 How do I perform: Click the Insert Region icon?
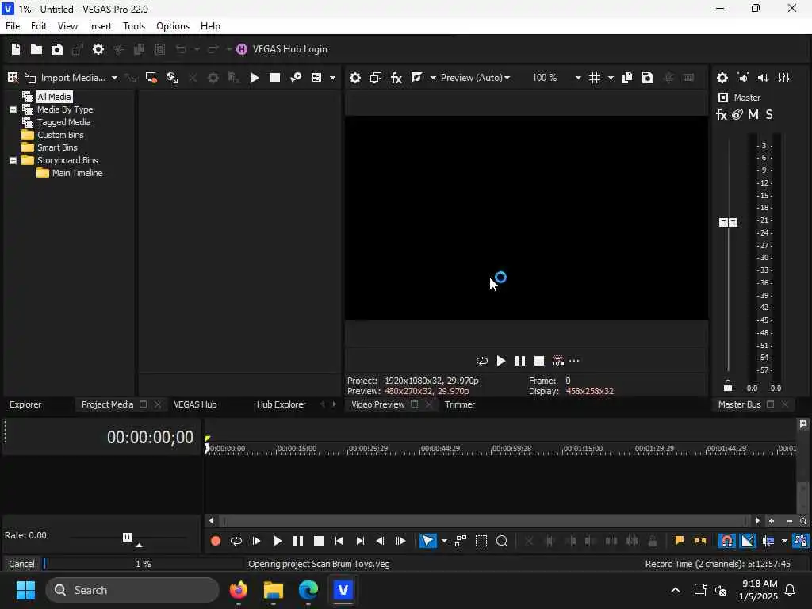700,541
